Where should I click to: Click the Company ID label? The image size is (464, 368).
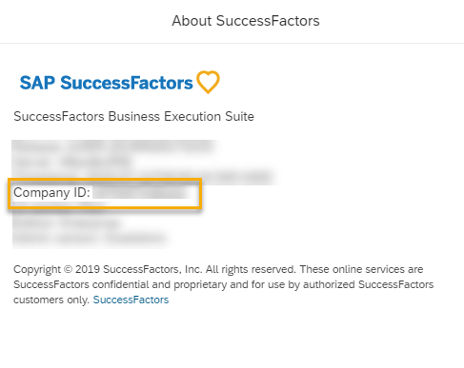point(51,193)
